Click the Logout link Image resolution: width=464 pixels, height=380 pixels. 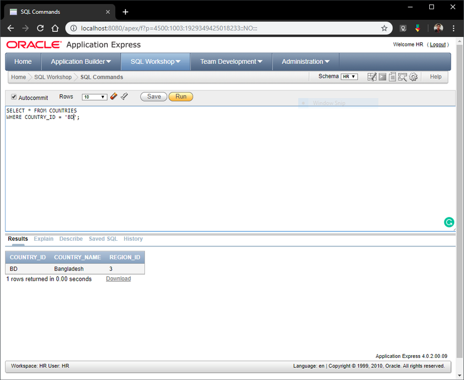[438, 45]
